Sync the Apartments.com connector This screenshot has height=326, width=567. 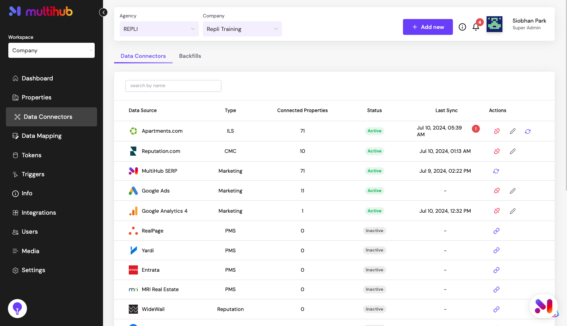[528, 131]
